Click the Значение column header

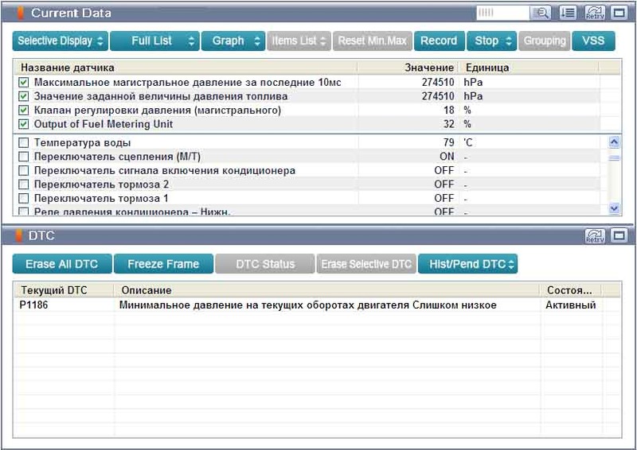click(x=408, y=68)
